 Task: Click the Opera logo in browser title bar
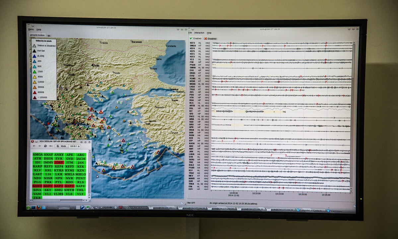point(32,141)
